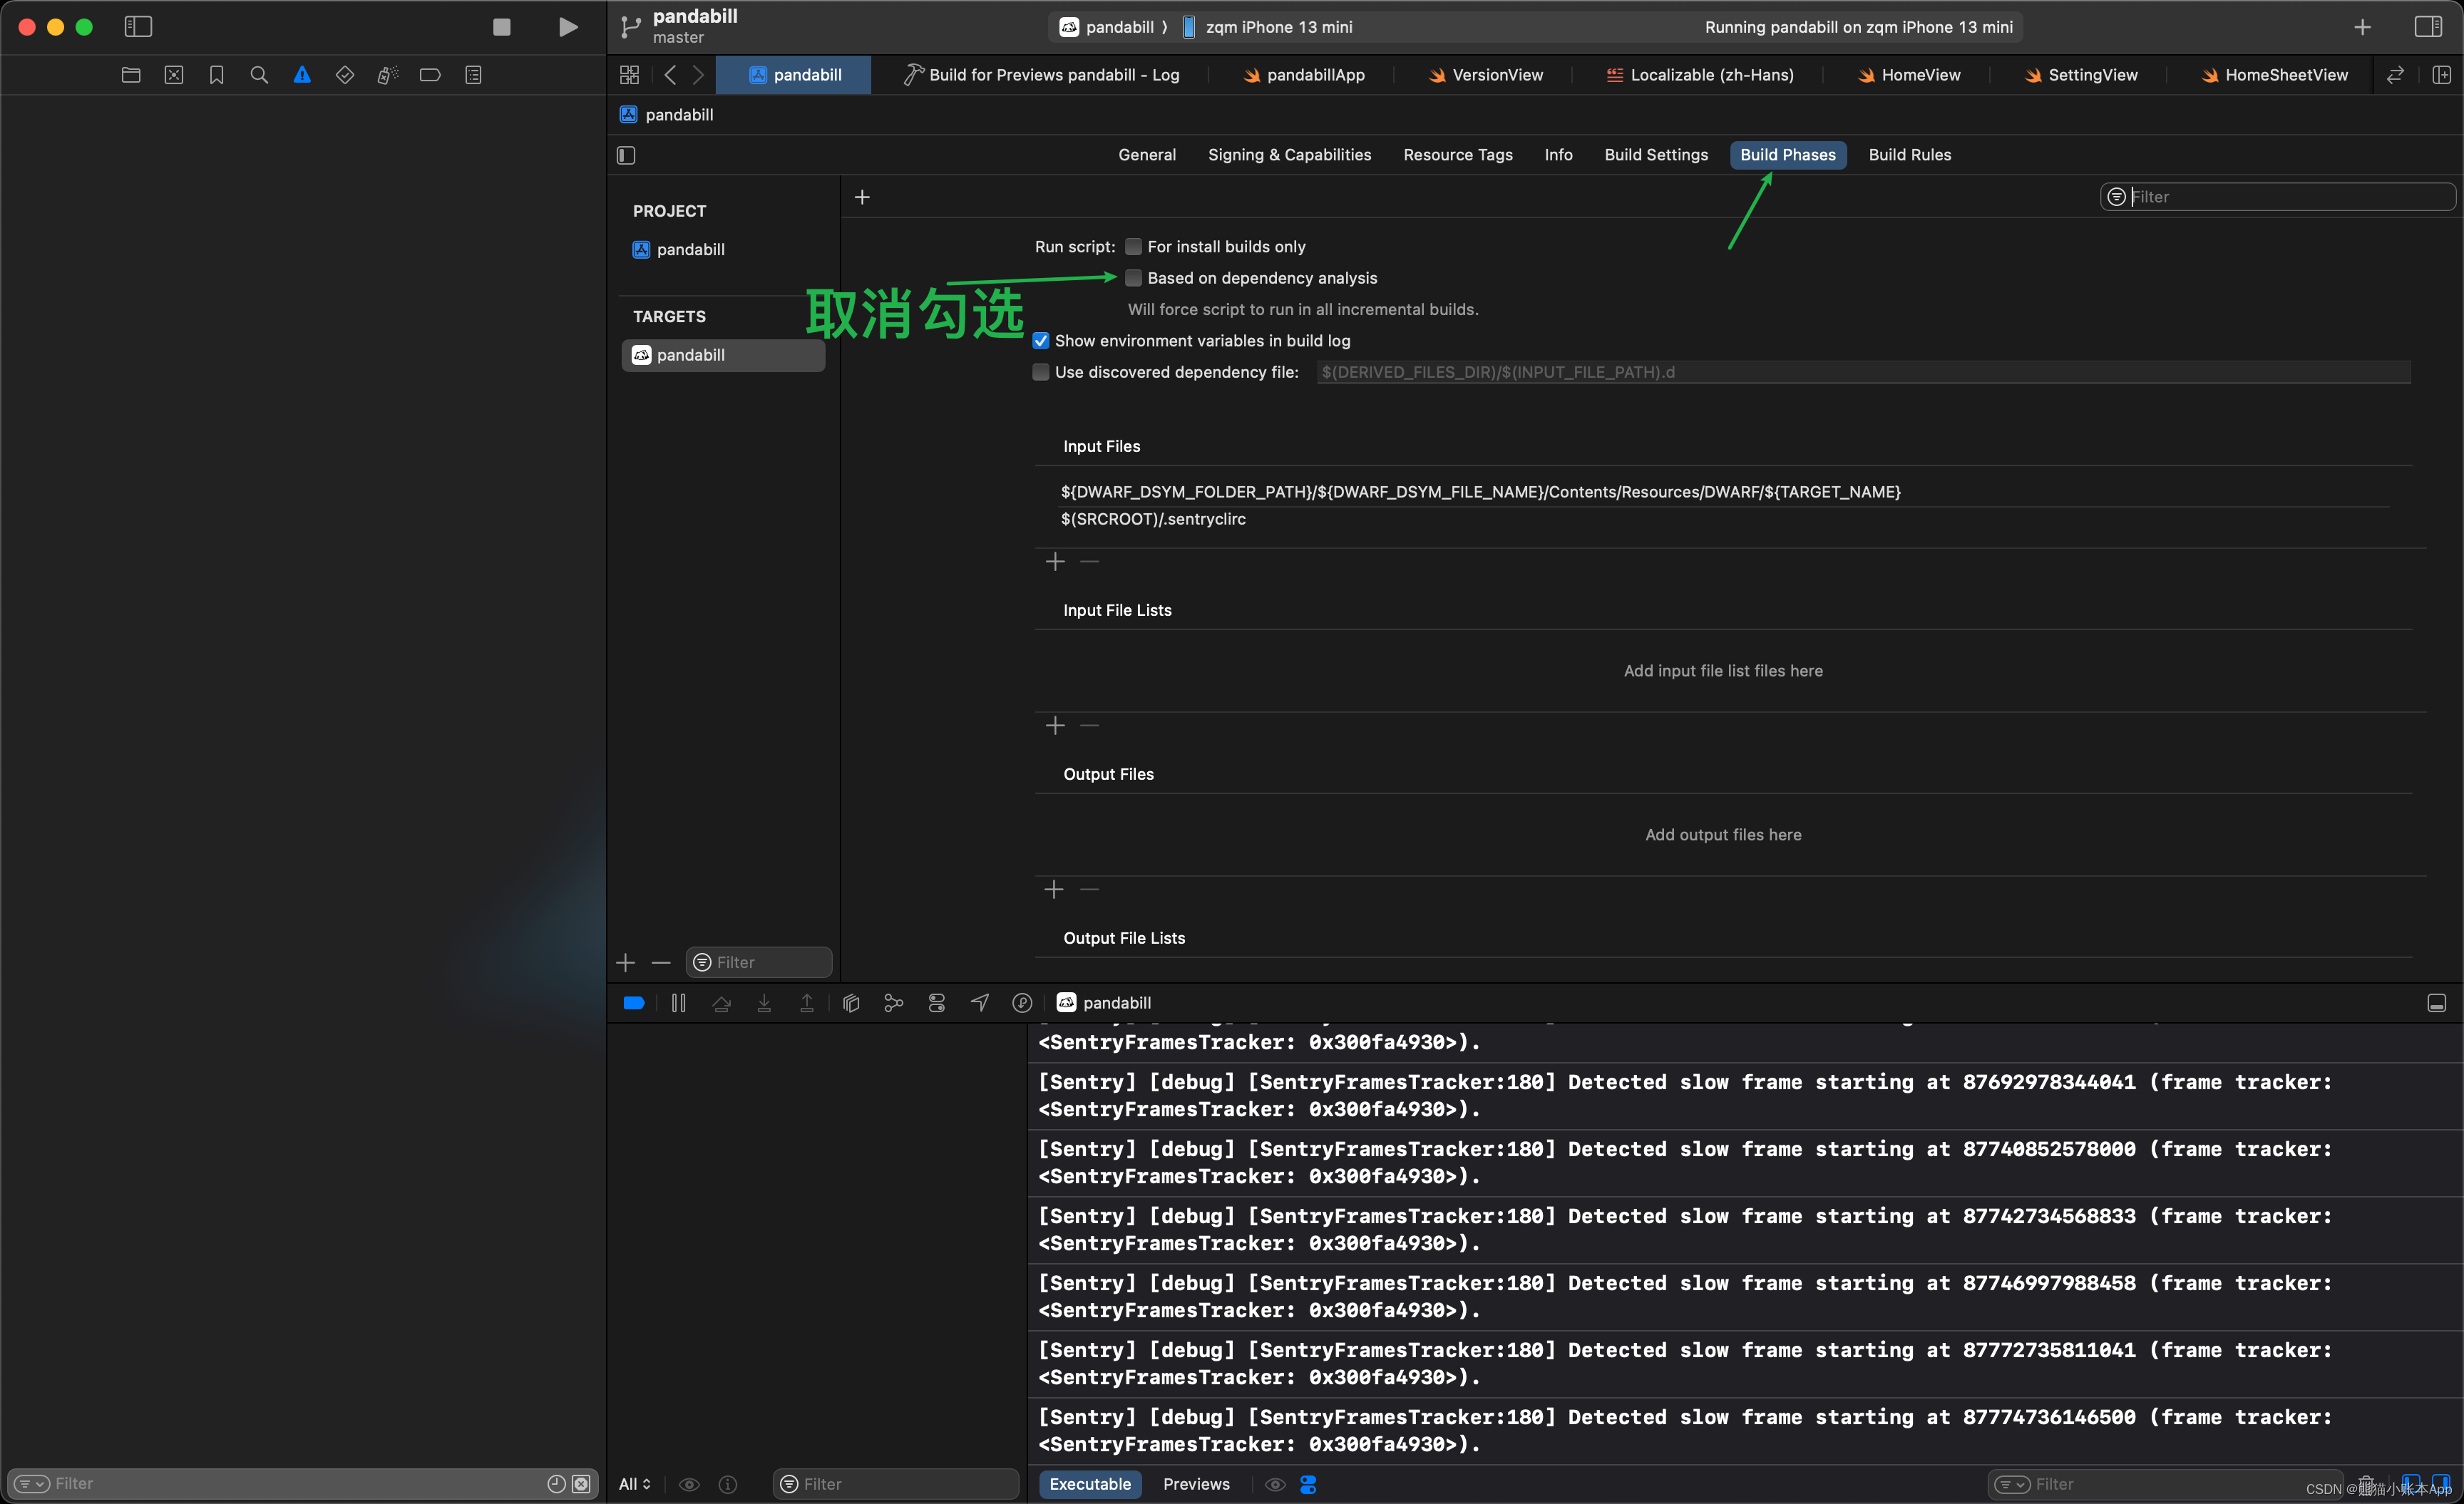The height and width of the screenshot is (1504, 2464).
Task: Toggle Based on dependency analysis checkbox
Action: point(1133,278)
